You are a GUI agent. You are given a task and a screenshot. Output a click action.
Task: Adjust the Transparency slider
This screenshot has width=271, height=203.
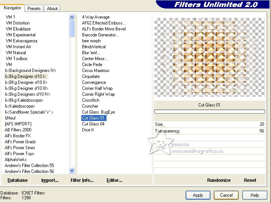[209, 131]
